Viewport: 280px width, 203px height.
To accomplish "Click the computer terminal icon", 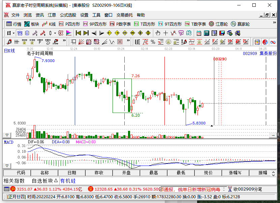I will pyautogui.click(x=238, y=33).
